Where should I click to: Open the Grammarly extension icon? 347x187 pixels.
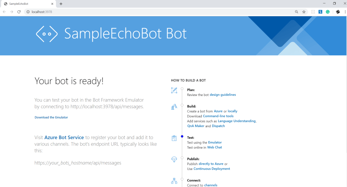tap(328, 12)
